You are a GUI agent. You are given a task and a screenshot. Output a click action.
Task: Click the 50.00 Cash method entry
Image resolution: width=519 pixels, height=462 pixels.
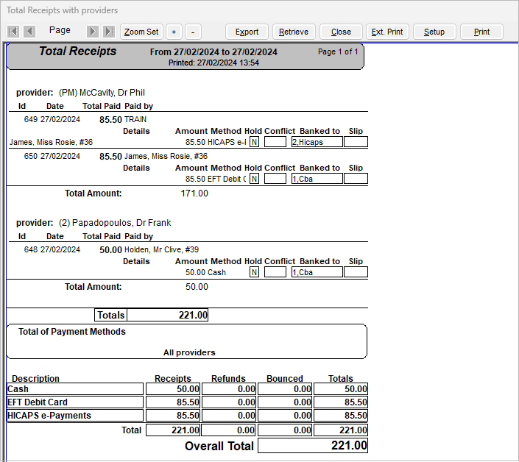pyautogui.click(x=205, y=272)
